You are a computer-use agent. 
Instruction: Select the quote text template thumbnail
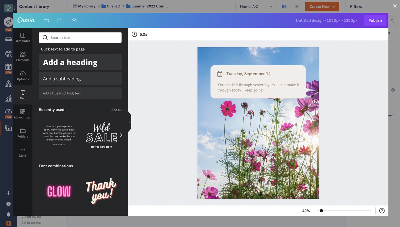click(59, 135)
